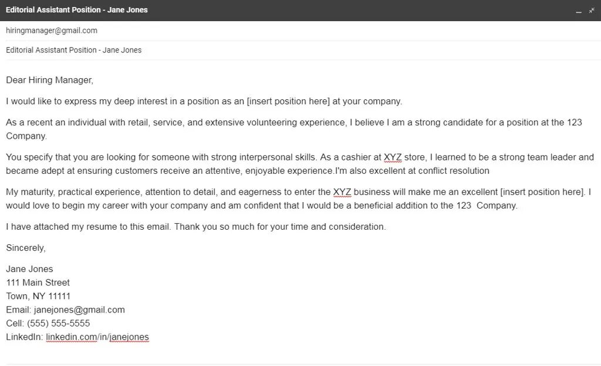Image resolution: width=601 pixels, height=366 pixels.
Task: Click the 111 Main Street address line
Action: (x=38, y=283)
